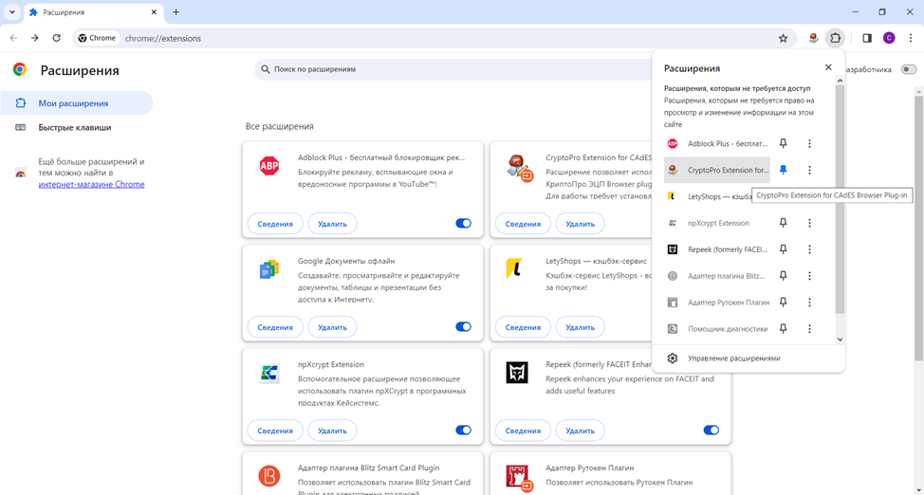The height and width of the screenshot is (495, 924).
Task: Go back to previous page
Action: point(13,38)
